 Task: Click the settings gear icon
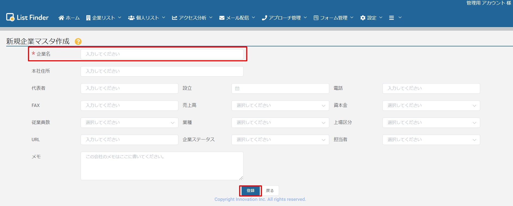pos(363,18)
